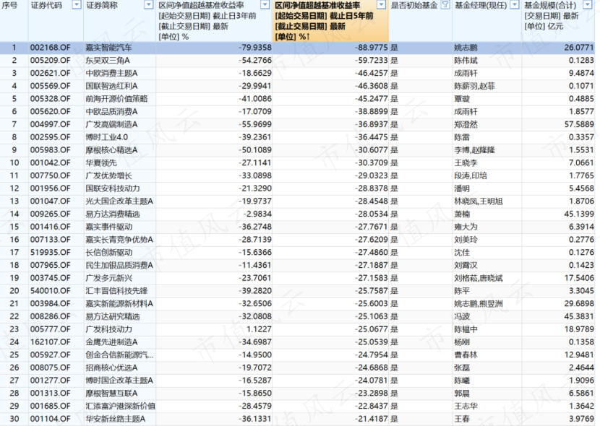Select fund name 华安新丝路主题A
Screen dimensions: 600x426
coord(116,419)
